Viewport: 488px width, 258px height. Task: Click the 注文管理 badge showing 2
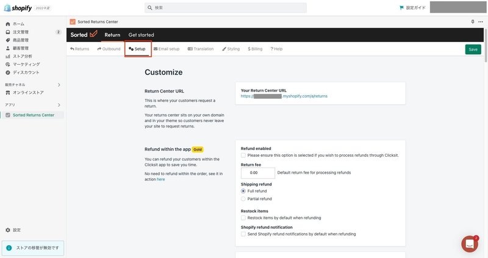coord(58,32)
